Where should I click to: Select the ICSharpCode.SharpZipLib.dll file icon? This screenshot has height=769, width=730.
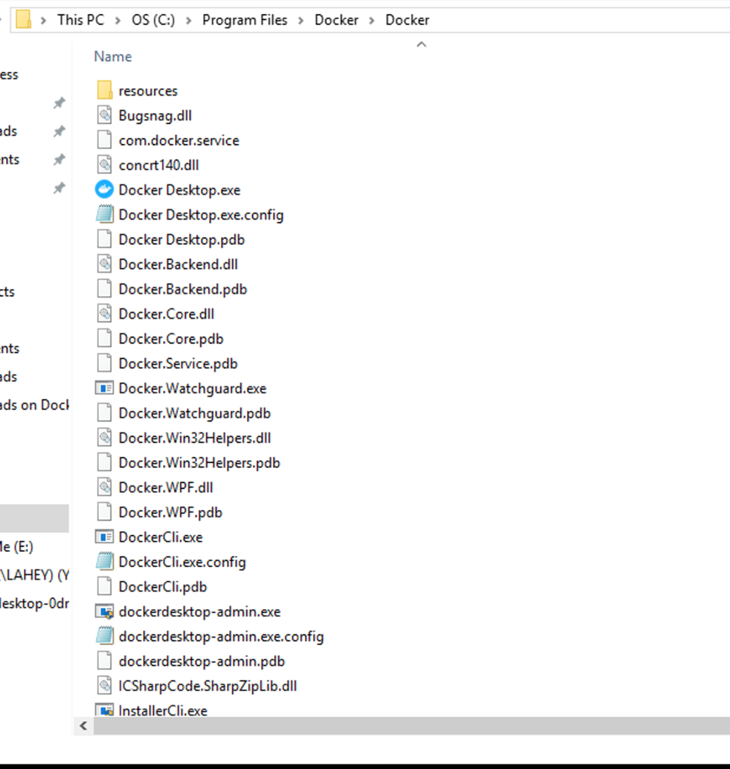(x=105, y=686)
